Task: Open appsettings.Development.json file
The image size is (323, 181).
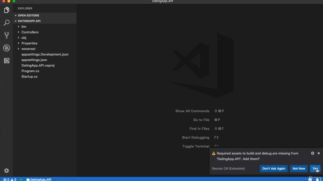Action: click(45, 54)
